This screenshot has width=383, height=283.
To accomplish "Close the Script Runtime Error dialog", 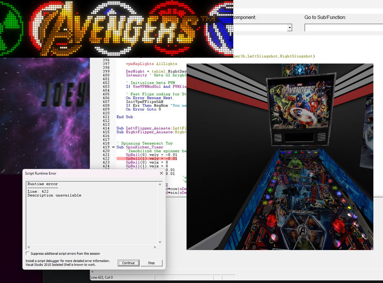I will tap(161, 173).
